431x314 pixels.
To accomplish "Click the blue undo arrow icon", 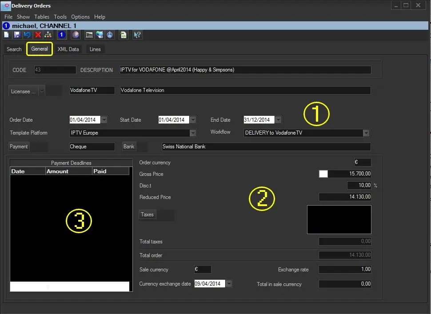I will point(27,35).
